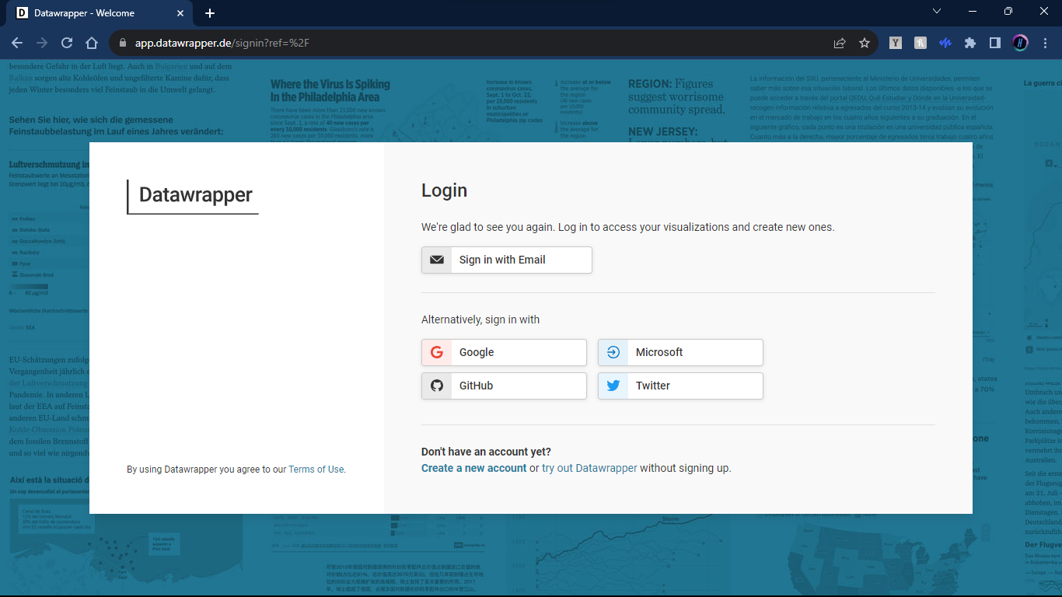Open the Chrome three-dot menu
The height and width of the screenshot is (597, 1062).
[x=1046, y=43]
